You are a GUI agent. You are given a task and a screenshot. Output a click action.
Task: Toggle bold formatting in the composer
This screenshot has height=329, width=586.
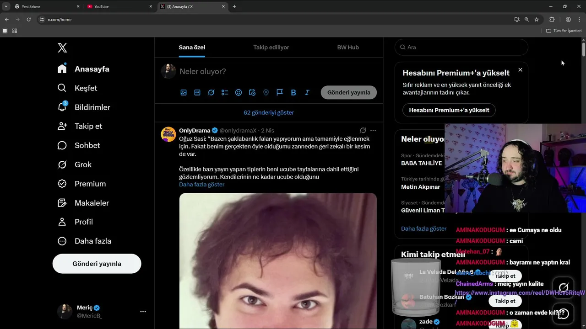pos(293,92)
